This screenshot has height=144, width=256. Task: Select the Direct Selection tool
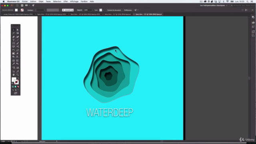tap(18, 30)
